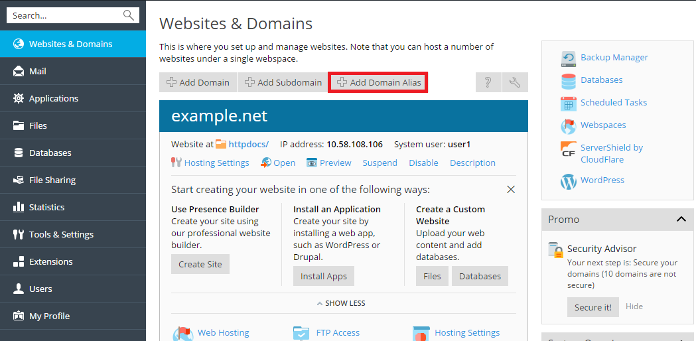Close the website creation suggestions panel

coord(511,189)
